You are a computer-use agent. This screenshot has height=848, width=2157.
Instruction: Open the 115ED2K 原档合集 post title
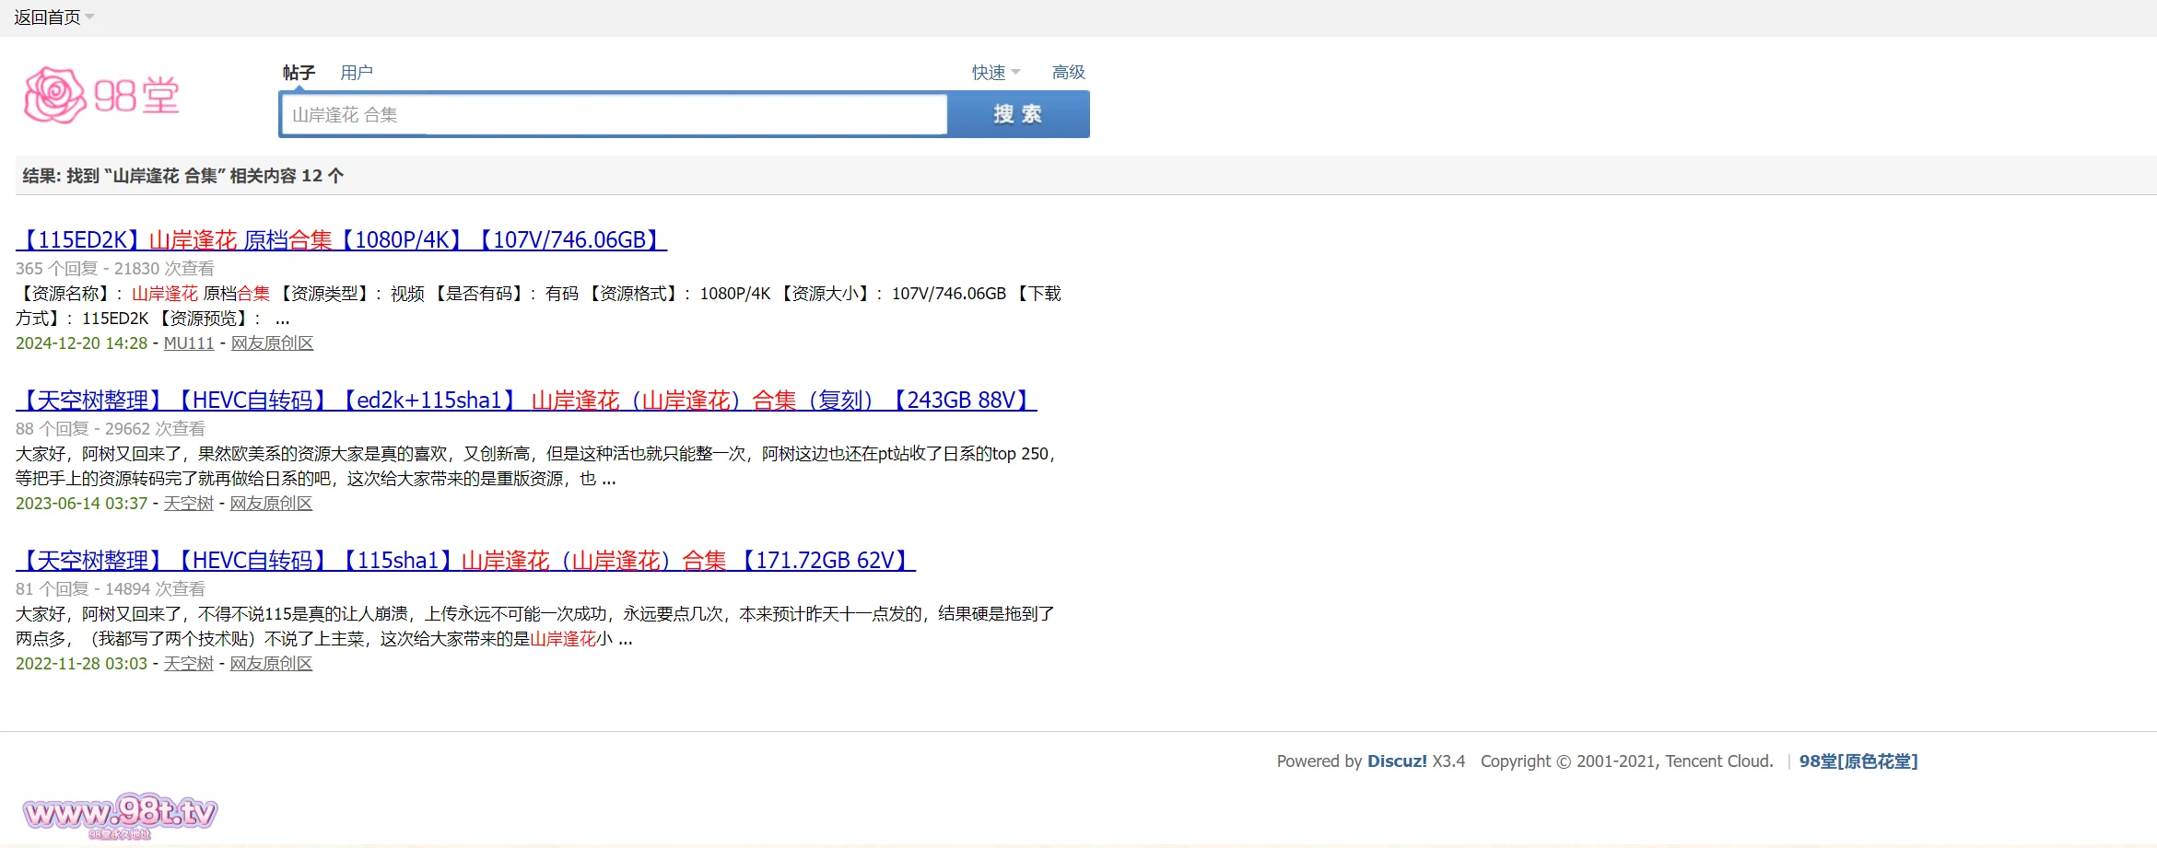point(341,240)
